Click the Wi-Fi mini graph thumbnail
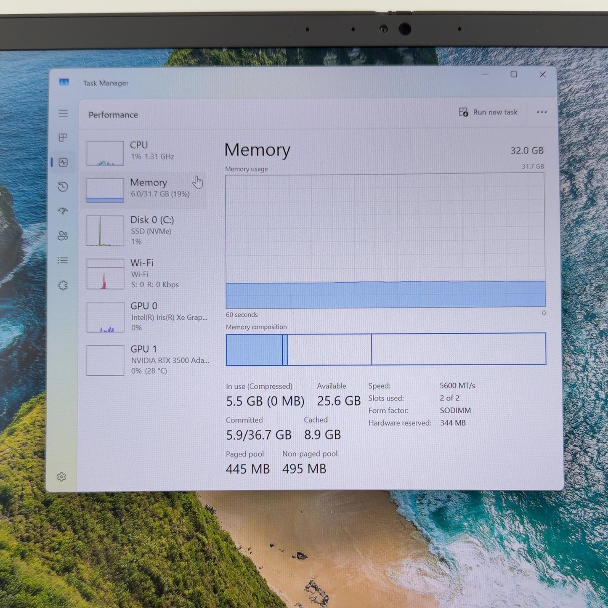 tap(105, 274)
